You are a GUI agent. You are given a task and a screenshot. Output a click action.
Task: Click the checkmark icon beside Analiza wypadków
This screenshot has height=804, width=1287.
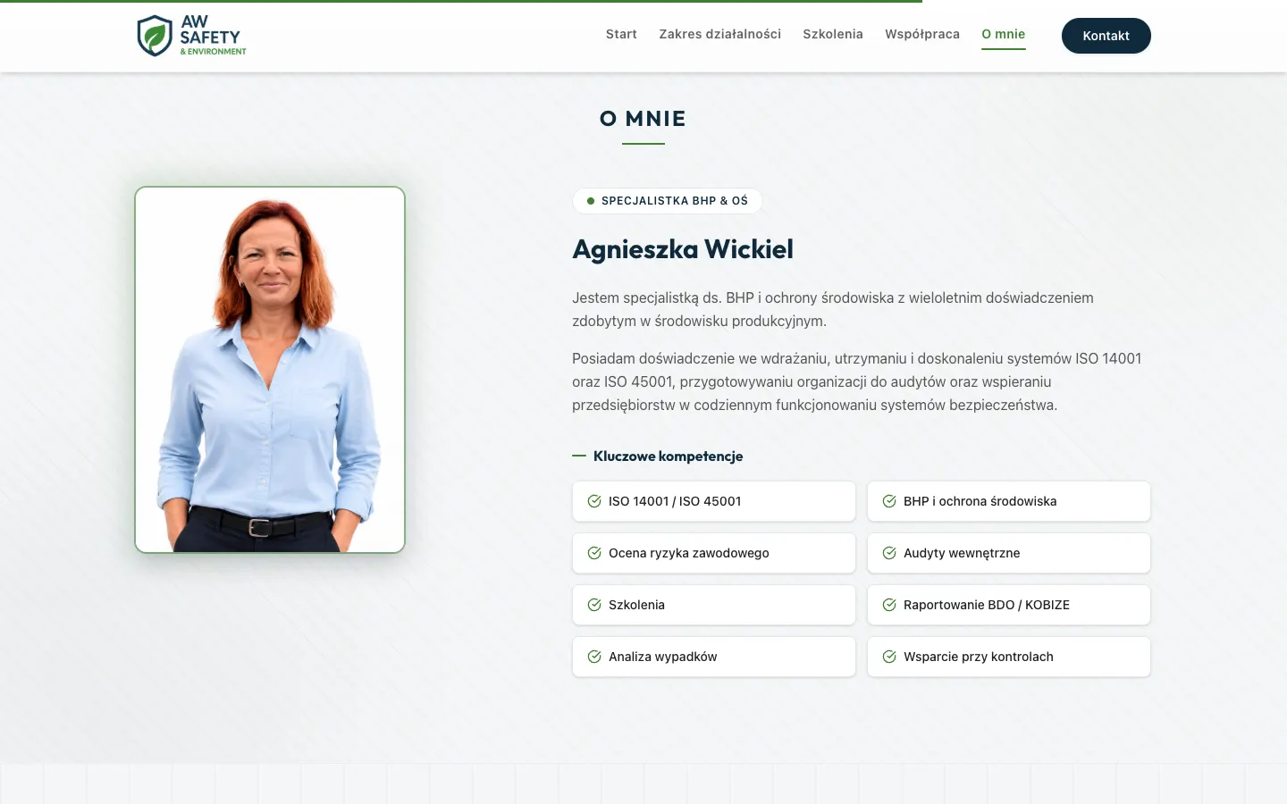(594, 657)
